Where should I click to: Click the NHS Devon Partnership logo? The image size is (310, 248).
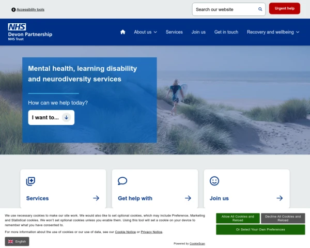pos(30,32)
